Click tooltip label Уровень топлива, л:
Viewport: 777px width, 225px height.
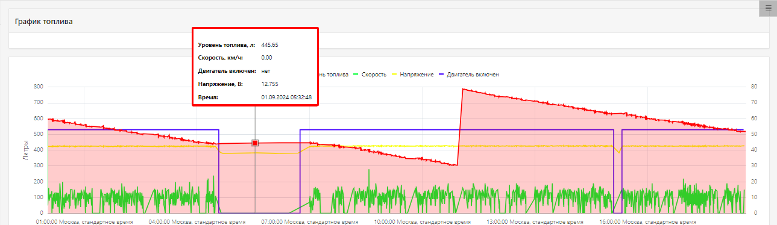227,45
